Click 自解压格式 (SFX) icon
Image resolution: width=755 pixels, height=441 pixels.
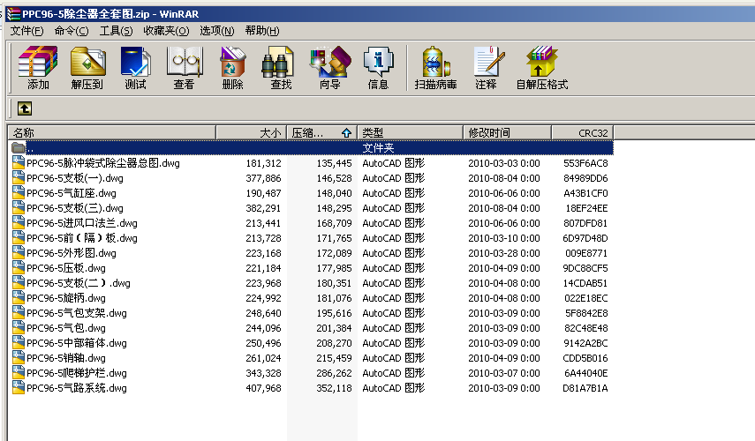(541, 68)
